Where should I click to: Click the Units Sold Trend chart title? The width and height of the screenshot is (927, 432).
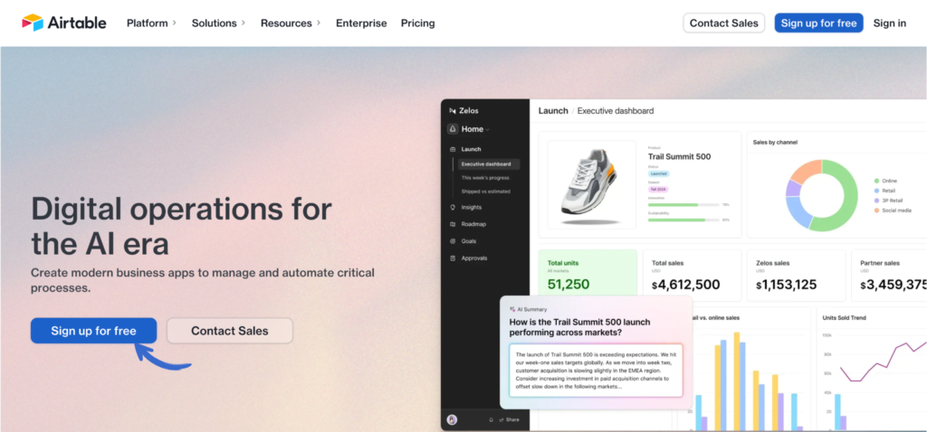(845, 317)
